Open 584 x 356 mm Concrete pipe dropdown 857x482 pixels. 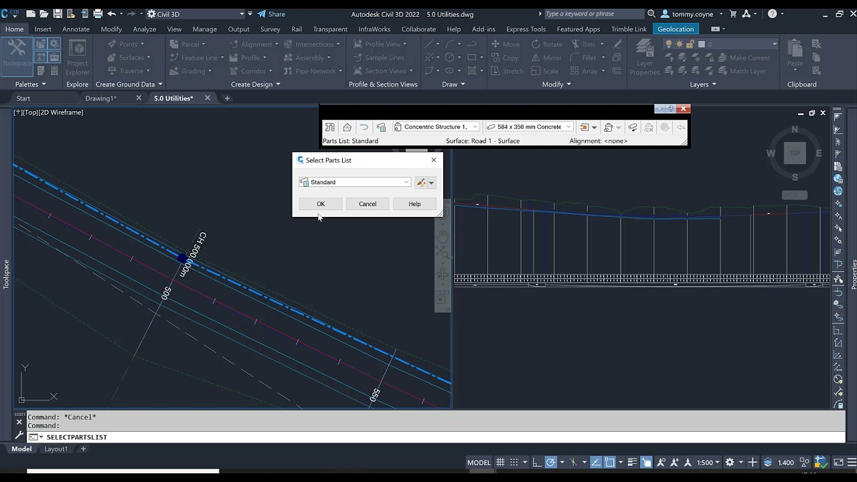tap(528, 127)
